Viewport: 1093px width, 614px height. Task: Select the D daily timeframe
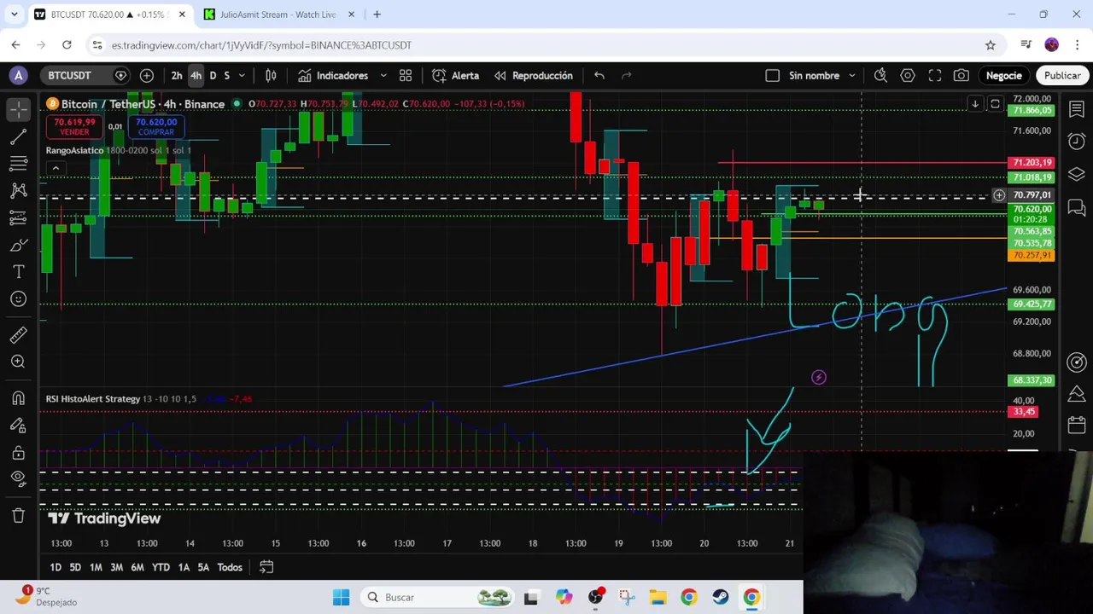tap(213, 75)
